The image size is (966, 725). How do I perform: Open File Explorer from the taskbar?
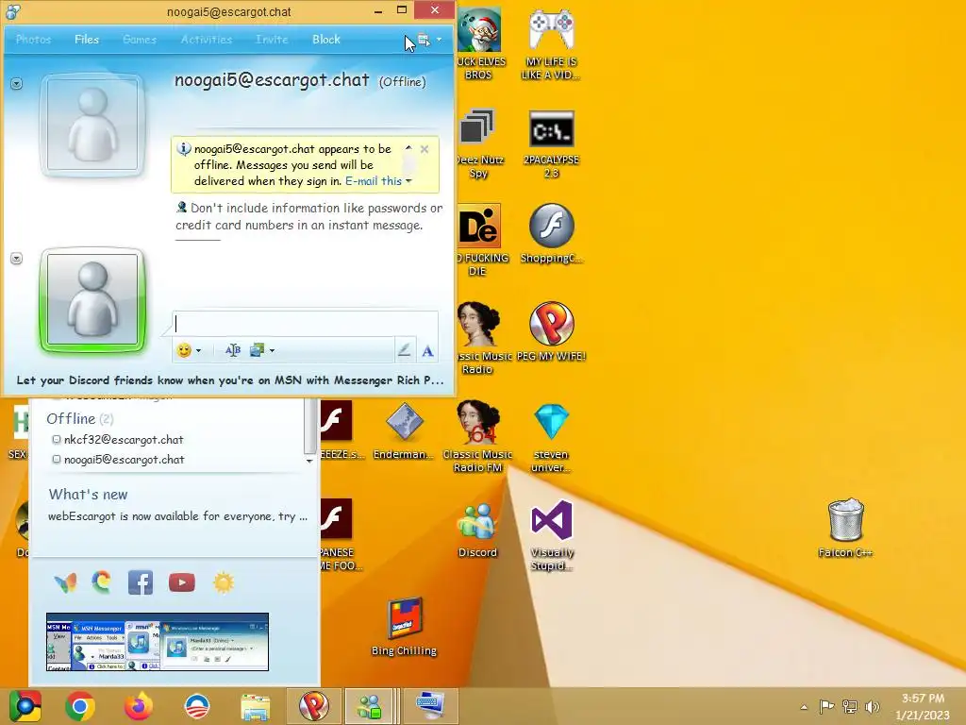255,706
